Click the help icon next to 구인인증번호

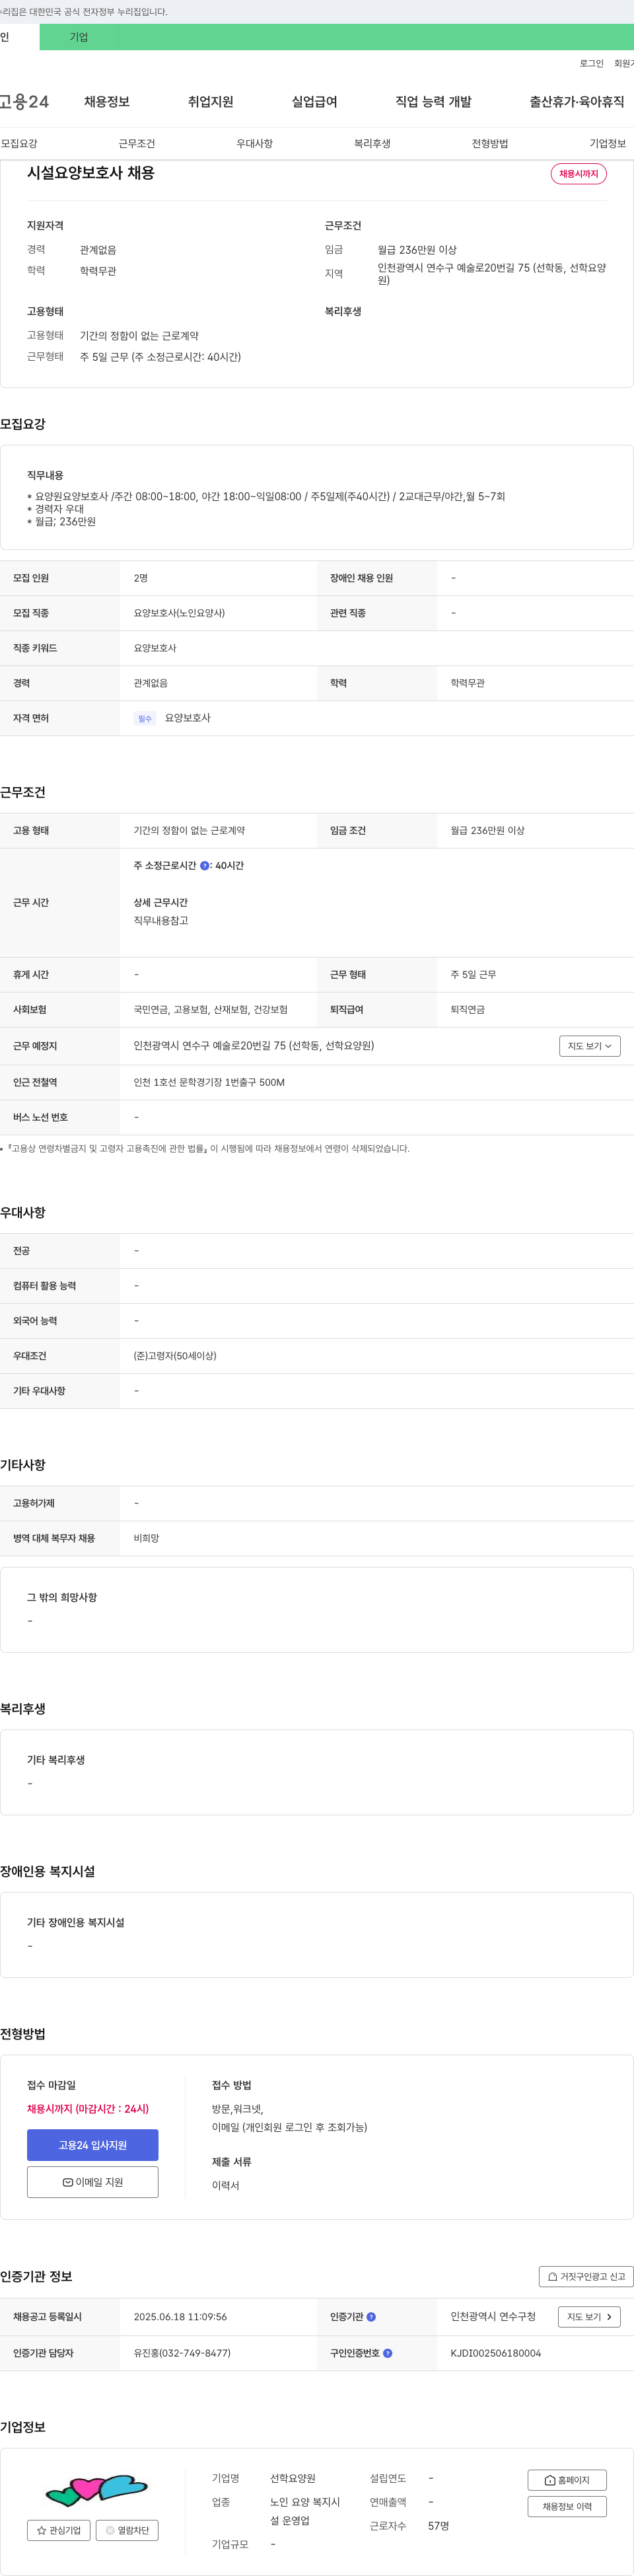387,2353
